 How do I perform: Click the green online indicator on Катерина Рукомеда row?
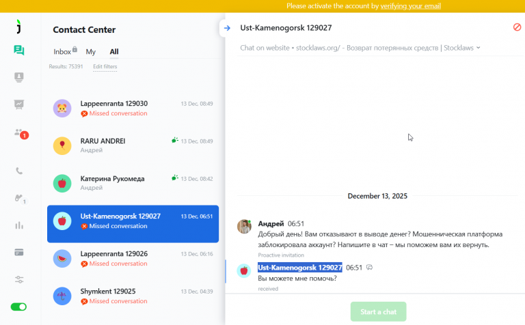point(175,178)
